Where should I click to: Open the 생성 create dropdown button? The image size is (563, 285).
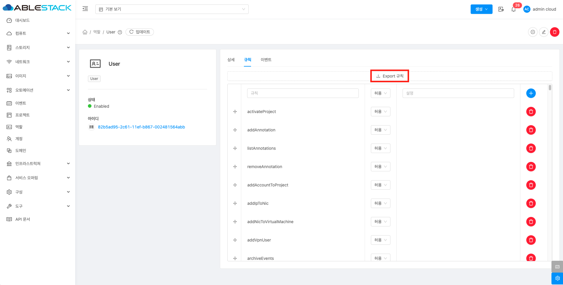pyautogui.click(x=481, y=9)
